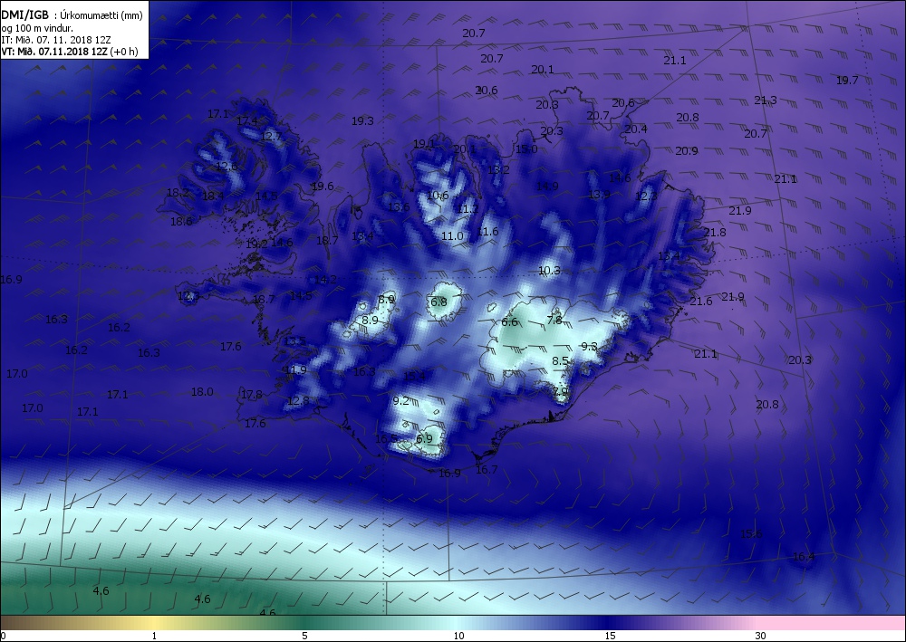Select the 15.6 value in the southeast

751,534
